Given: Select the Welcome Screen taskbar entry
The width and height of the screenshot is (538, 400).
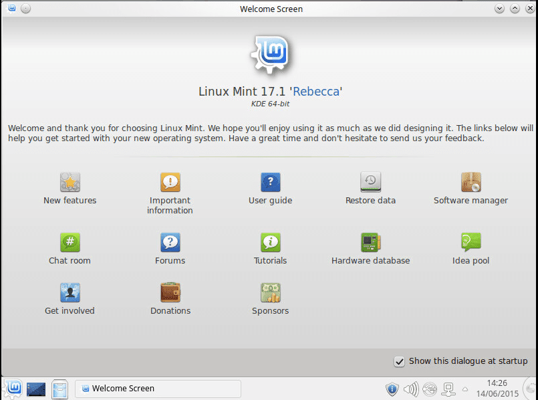Looking at the screenshot, I should click(x=157, y=389).
